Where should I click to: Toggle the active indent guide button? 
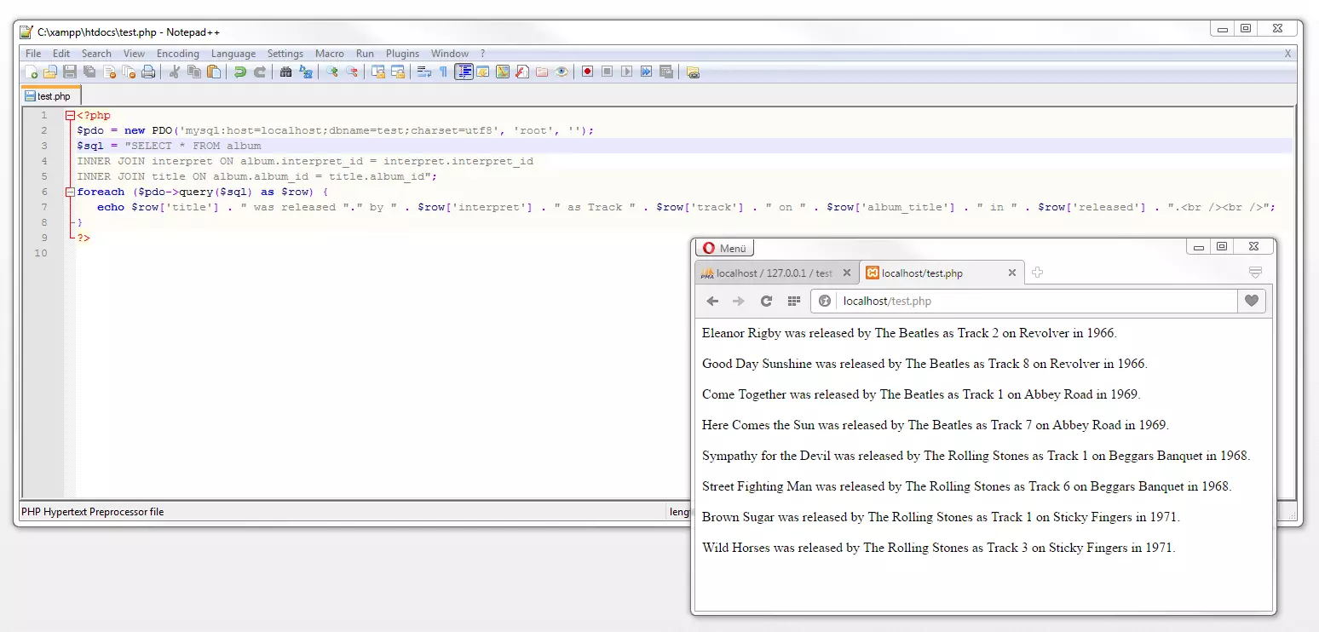464,72
